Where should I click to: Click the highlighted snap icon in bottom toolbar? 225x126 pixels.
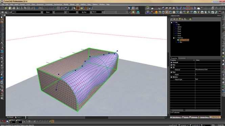pyautogui.click(x=53, y=121)
